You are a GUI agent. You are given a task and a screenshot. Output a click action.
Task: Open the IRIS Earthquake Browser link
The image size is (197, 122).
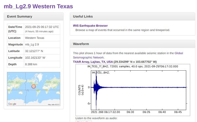pos(90,26)
